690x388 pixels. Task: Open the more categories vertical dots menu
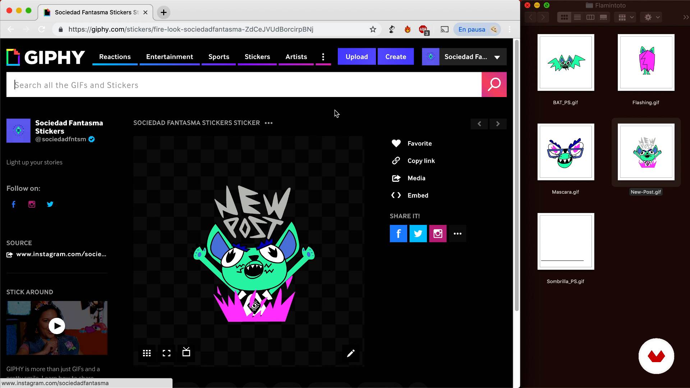[323, 57]
